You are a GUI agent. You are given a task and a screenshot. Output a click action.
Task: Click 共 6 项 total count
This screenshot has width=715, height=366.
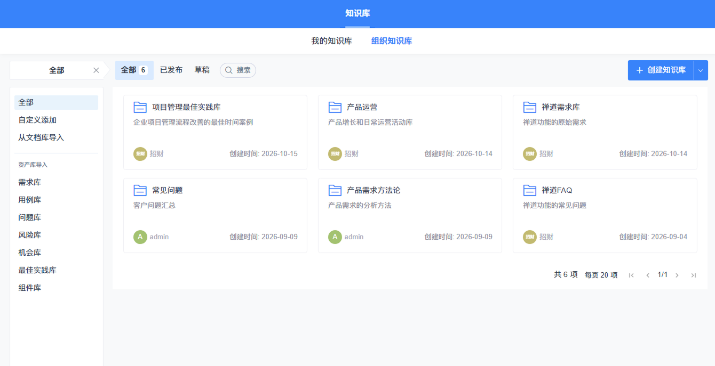(x=566, y=274)
